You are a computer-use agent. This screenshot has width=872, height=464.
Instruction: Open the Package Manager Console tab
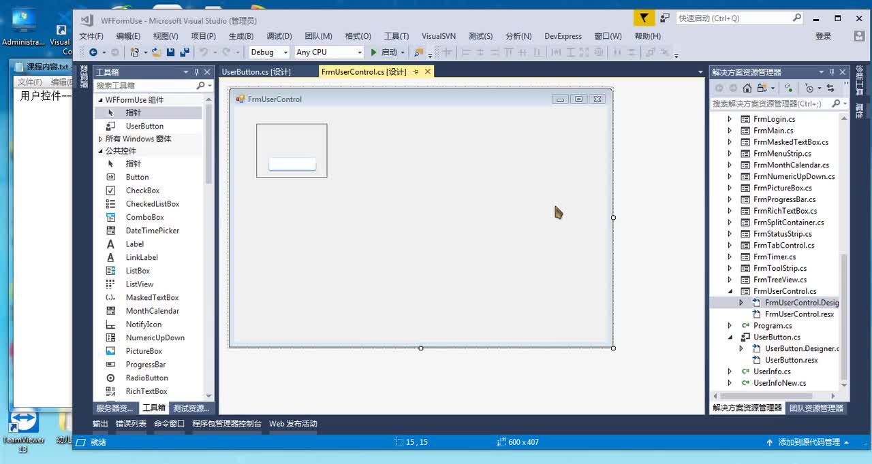click(227, 423)
